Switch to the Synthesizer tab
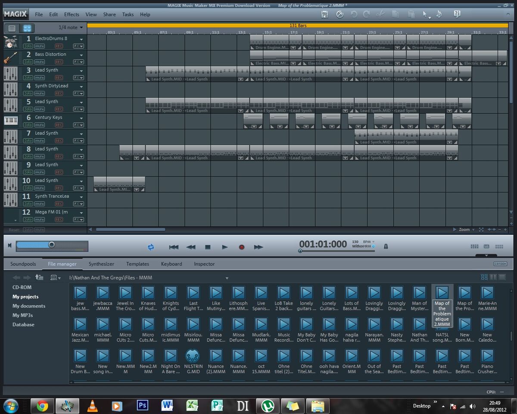 point(102,264)
